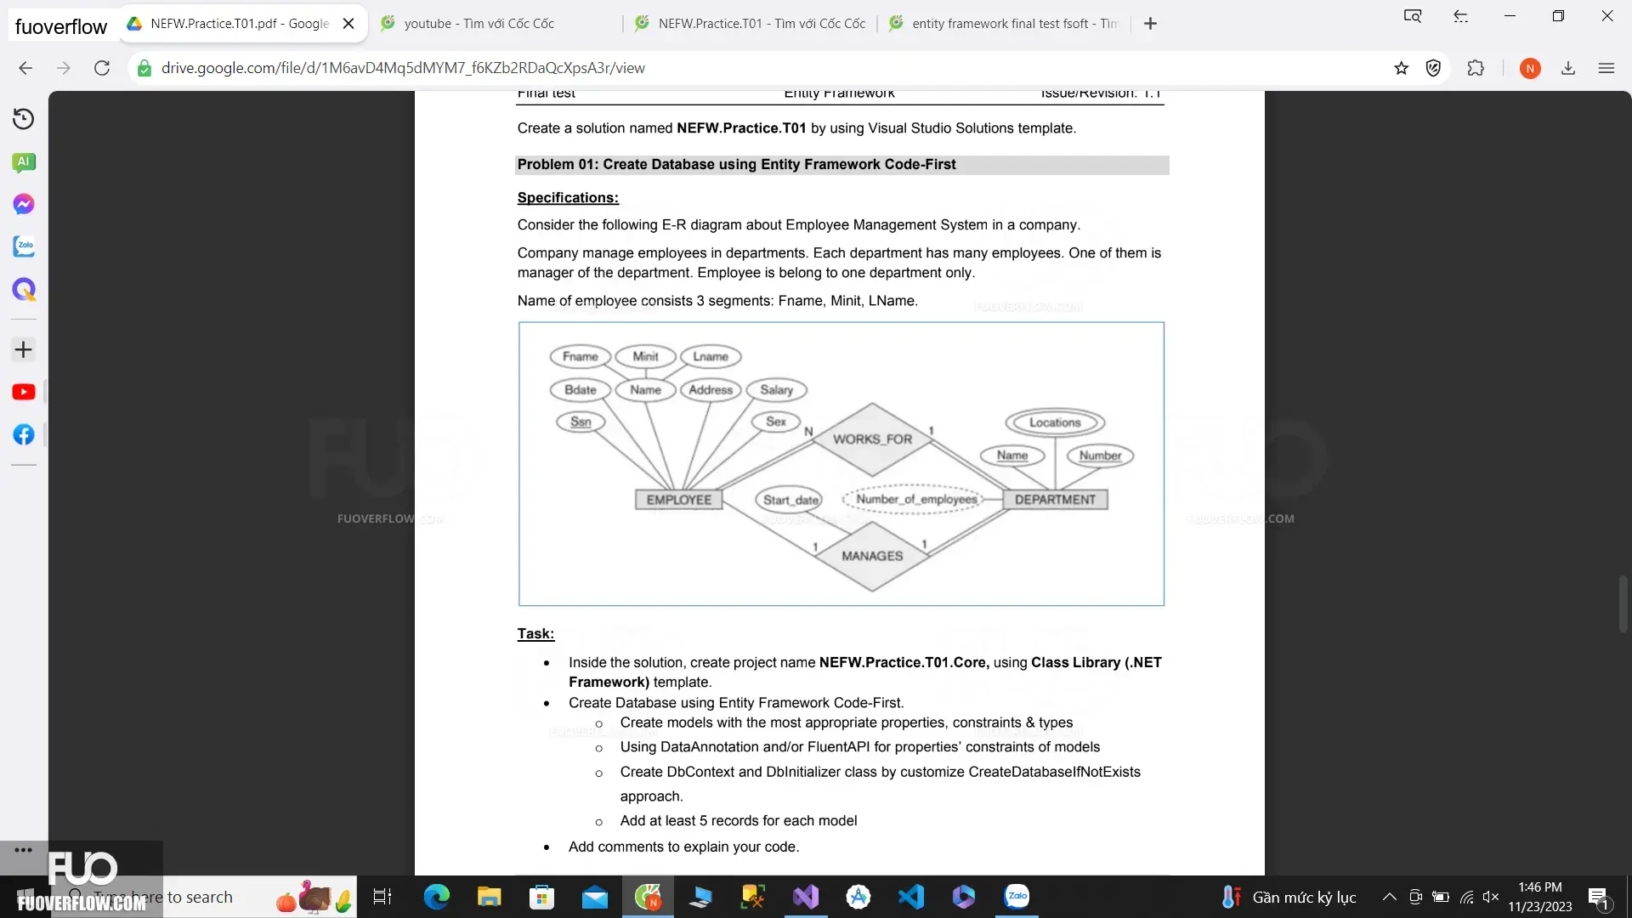The height and width of the screenshot is (918, 1632).
Task: Open weather widget Gần mức kỷ lục
Action: coord(1289,897)
